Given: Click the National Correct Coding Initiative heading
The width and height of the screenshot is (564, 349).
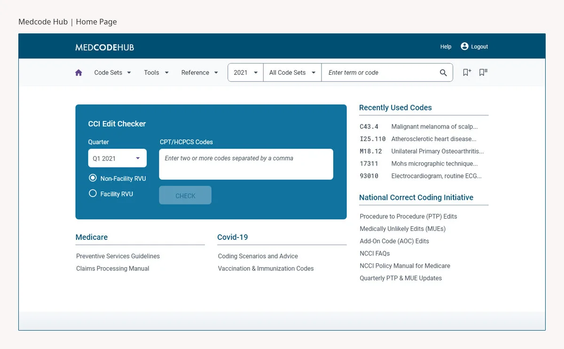Looking at the screenshot, I should 416,198.
